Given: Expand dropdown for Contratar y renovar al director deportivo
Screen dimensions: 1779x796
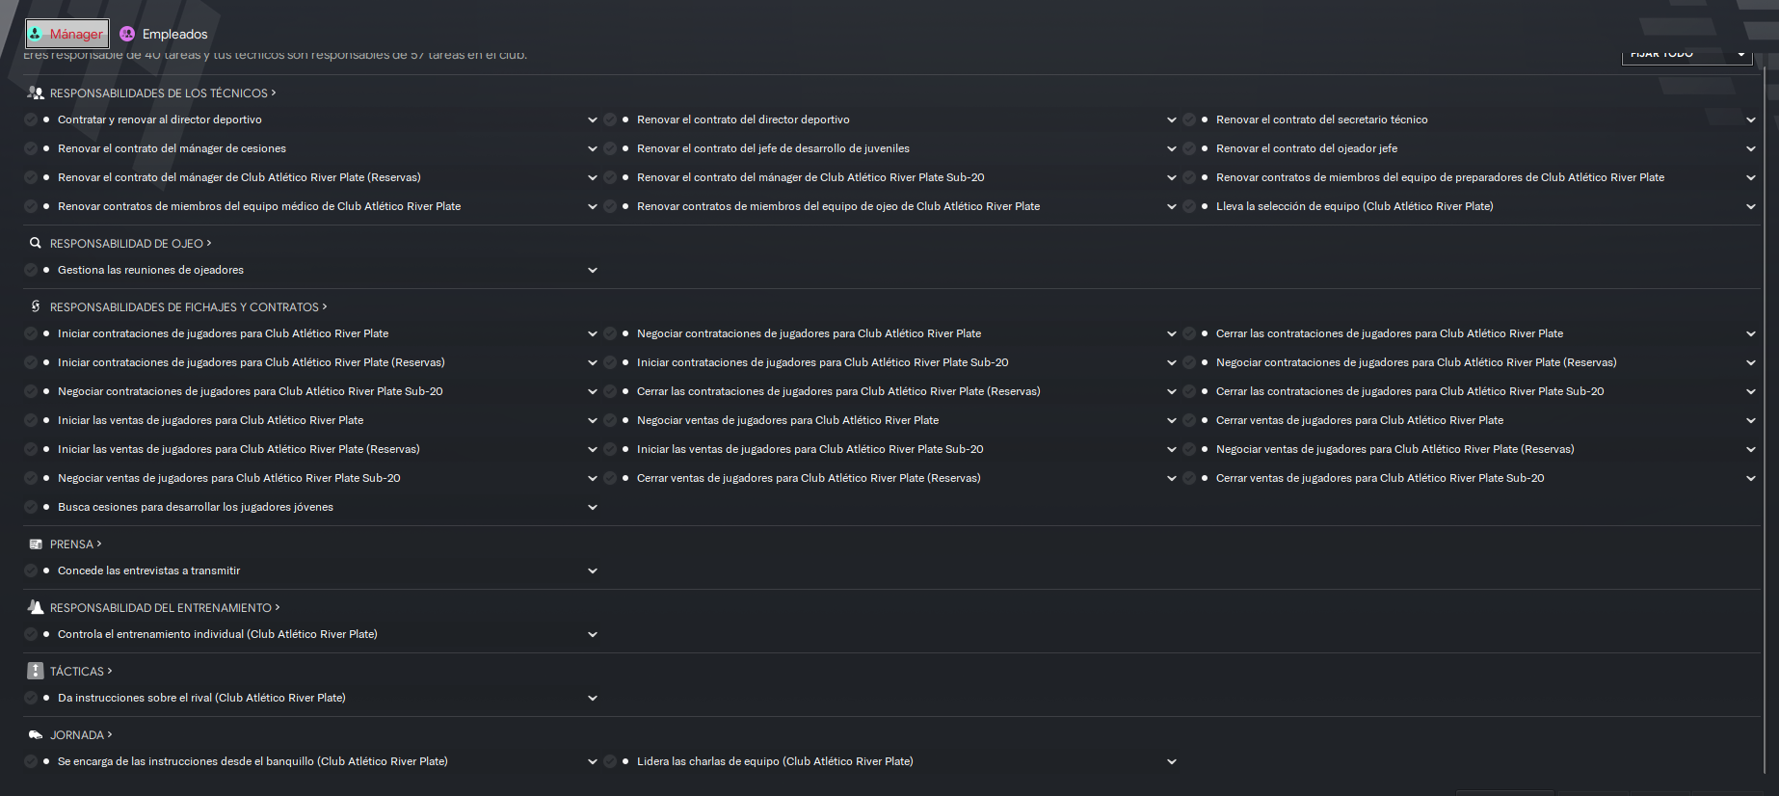Looking at the screenshot, I should [x=593, y=119].
